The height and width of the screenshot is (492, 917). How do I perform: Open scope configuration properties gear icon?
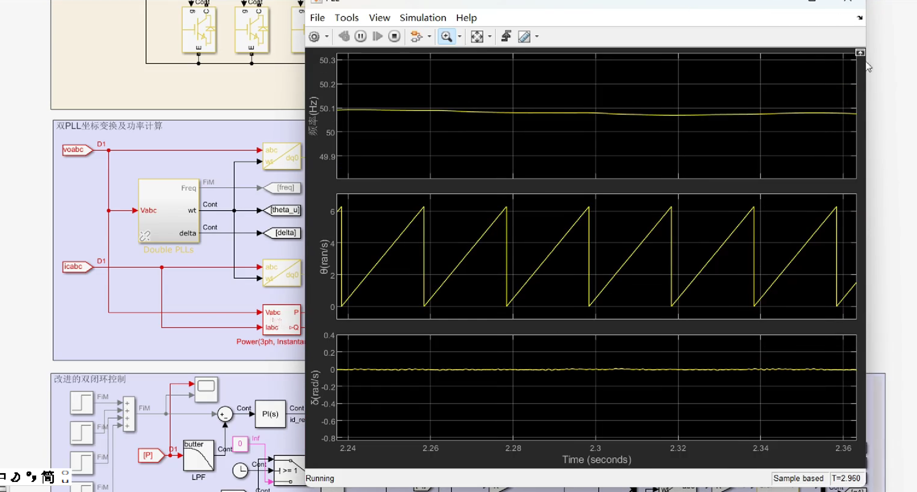[314, 37]
